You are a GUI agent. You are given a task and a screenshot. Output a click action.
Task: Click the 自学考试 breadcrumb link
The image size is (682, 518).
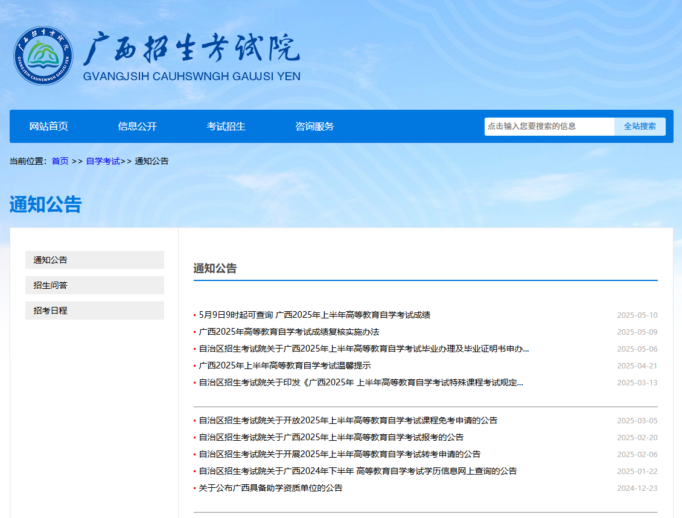(x=103, y=161)
